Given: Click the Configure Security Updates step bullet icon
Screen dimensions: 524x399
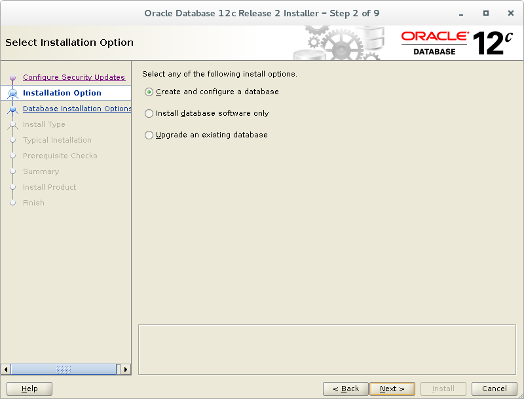Looking at the screenshot, I should (12, 78).
